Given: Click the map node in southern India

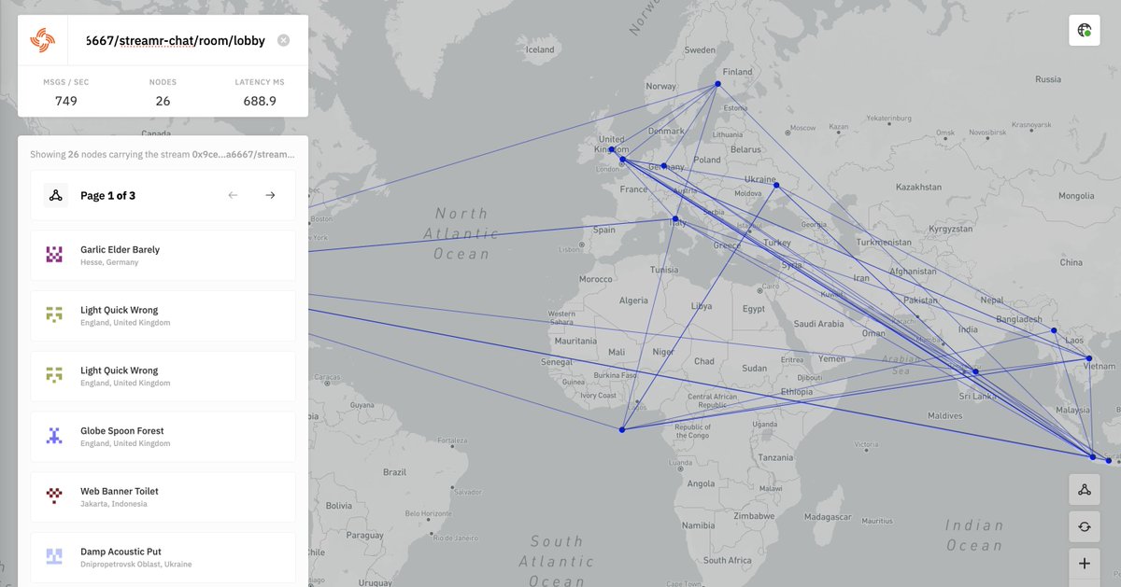Looking at the screenshot, I should tap(975, 371).
